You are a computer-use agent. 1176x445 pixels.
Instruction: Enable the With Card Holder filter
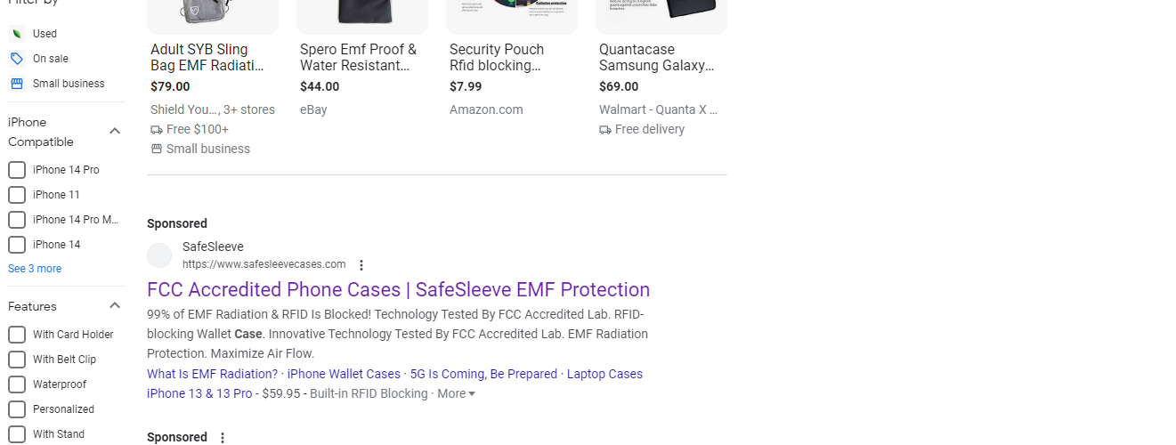[x=17, y=335]
